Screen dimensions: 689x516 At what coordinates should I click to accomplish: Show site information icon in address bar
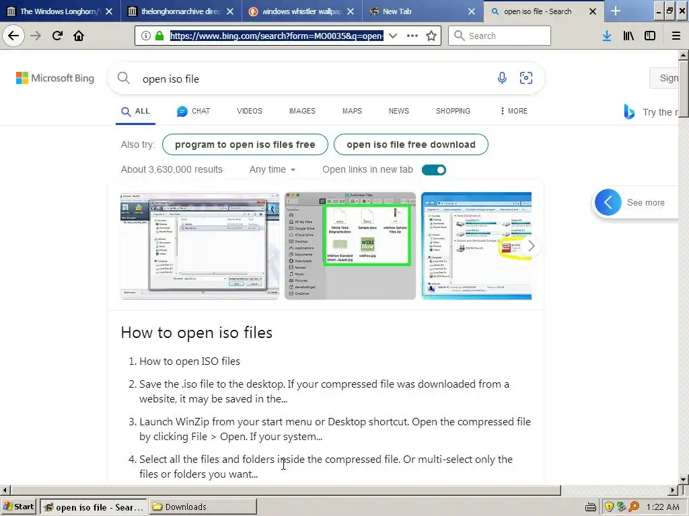click(x=145, y=36)
